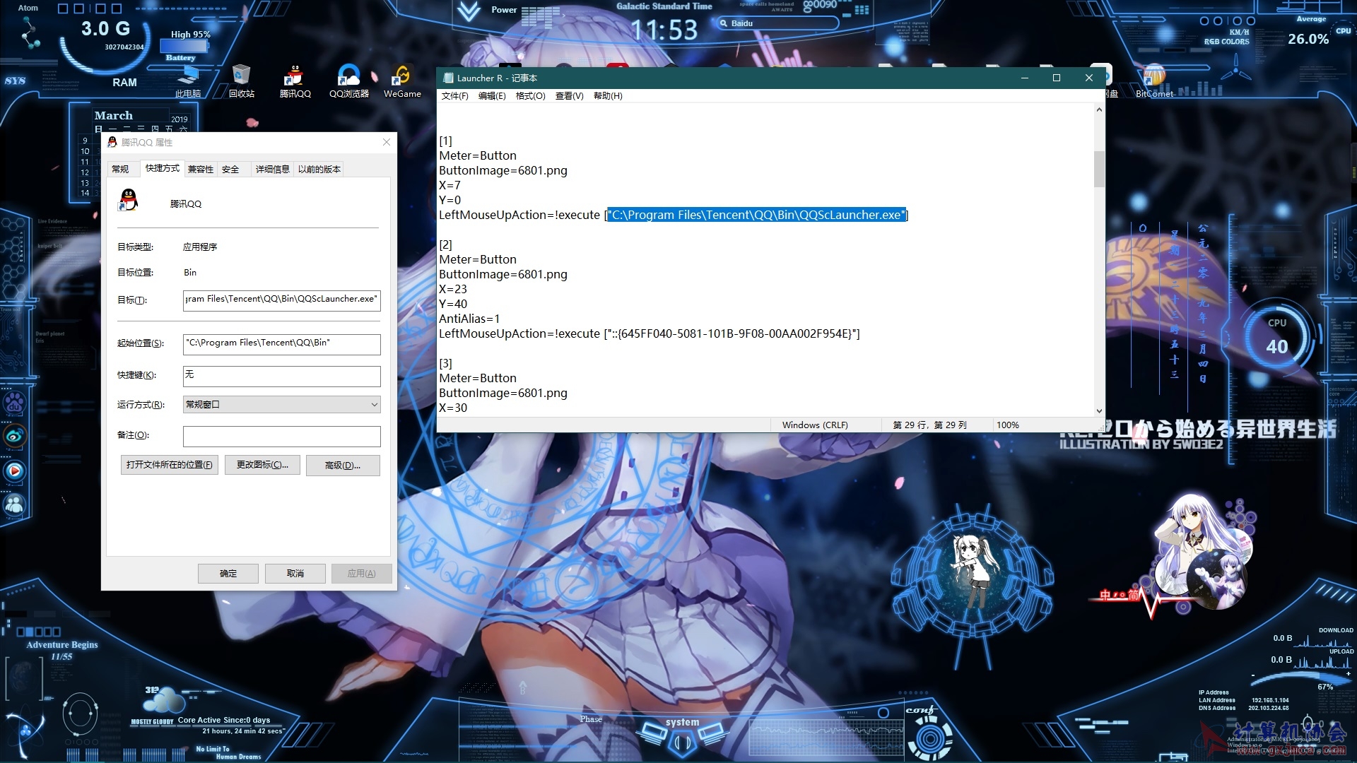Click the 更改图标 button
1357x763 pixels.
point(262,465)
